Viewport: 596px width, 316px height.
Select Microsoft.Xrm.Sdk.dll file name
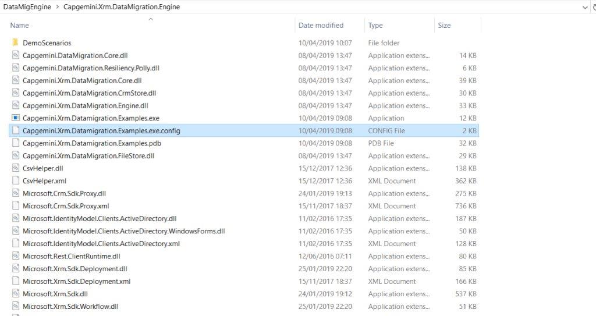pyautogui.click(x=55, y=294)
